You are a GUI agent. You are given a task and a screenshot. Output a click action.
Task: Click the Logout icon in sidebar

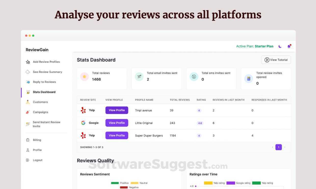tap(28, 160)
